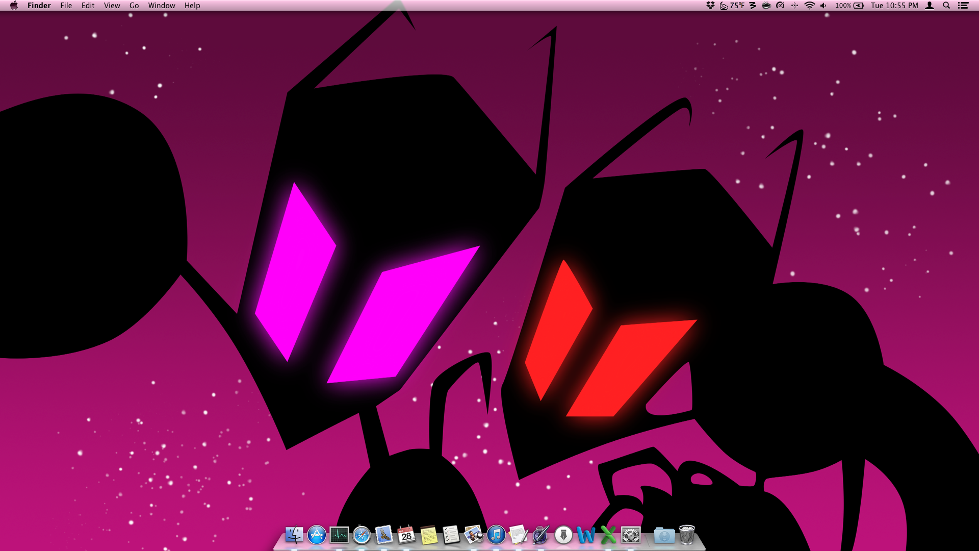The height and width of the screenshot is (551, 979).
Task: Open the Apple menu
Action: pyautogui.click(x=14, y=6)
